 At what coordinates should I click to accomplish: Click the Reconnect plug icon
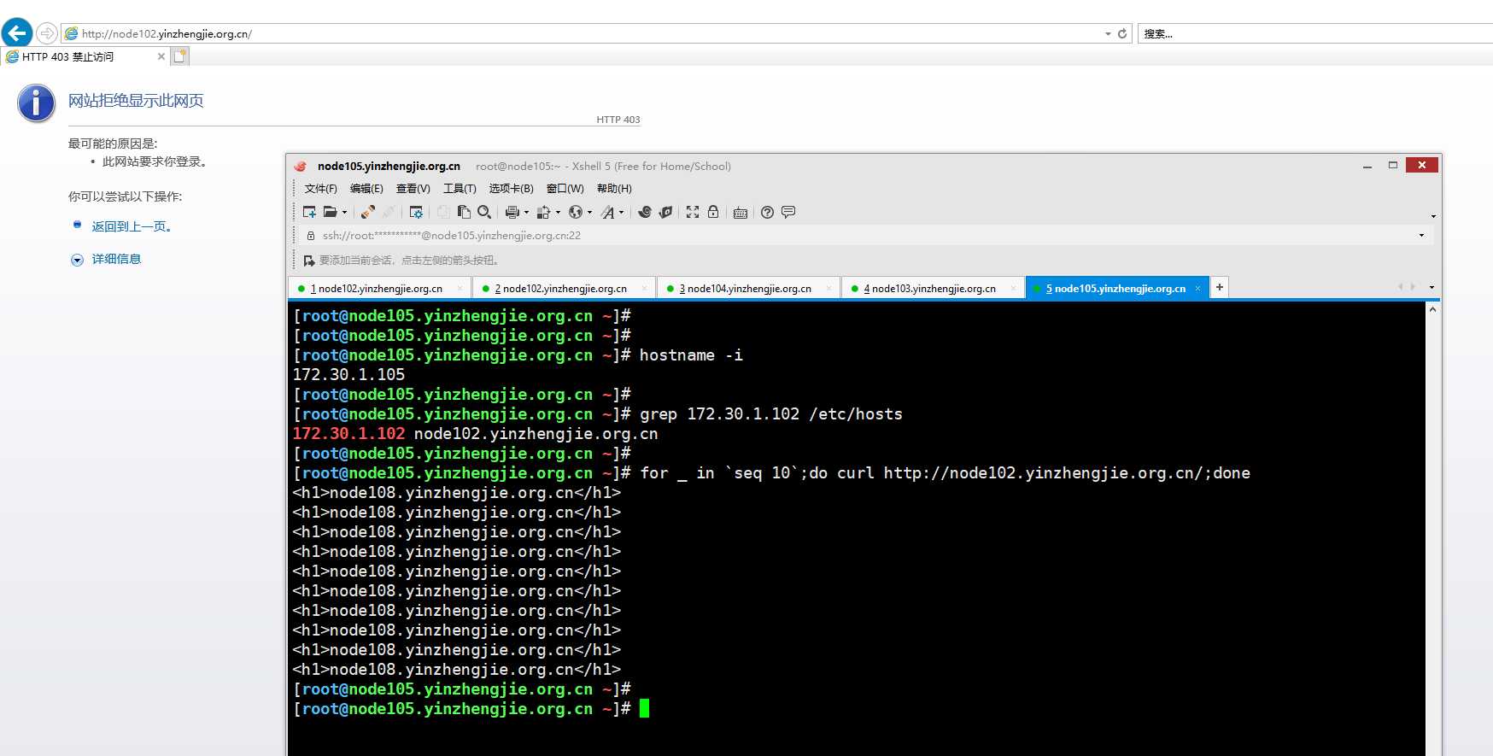pos(367,212)
